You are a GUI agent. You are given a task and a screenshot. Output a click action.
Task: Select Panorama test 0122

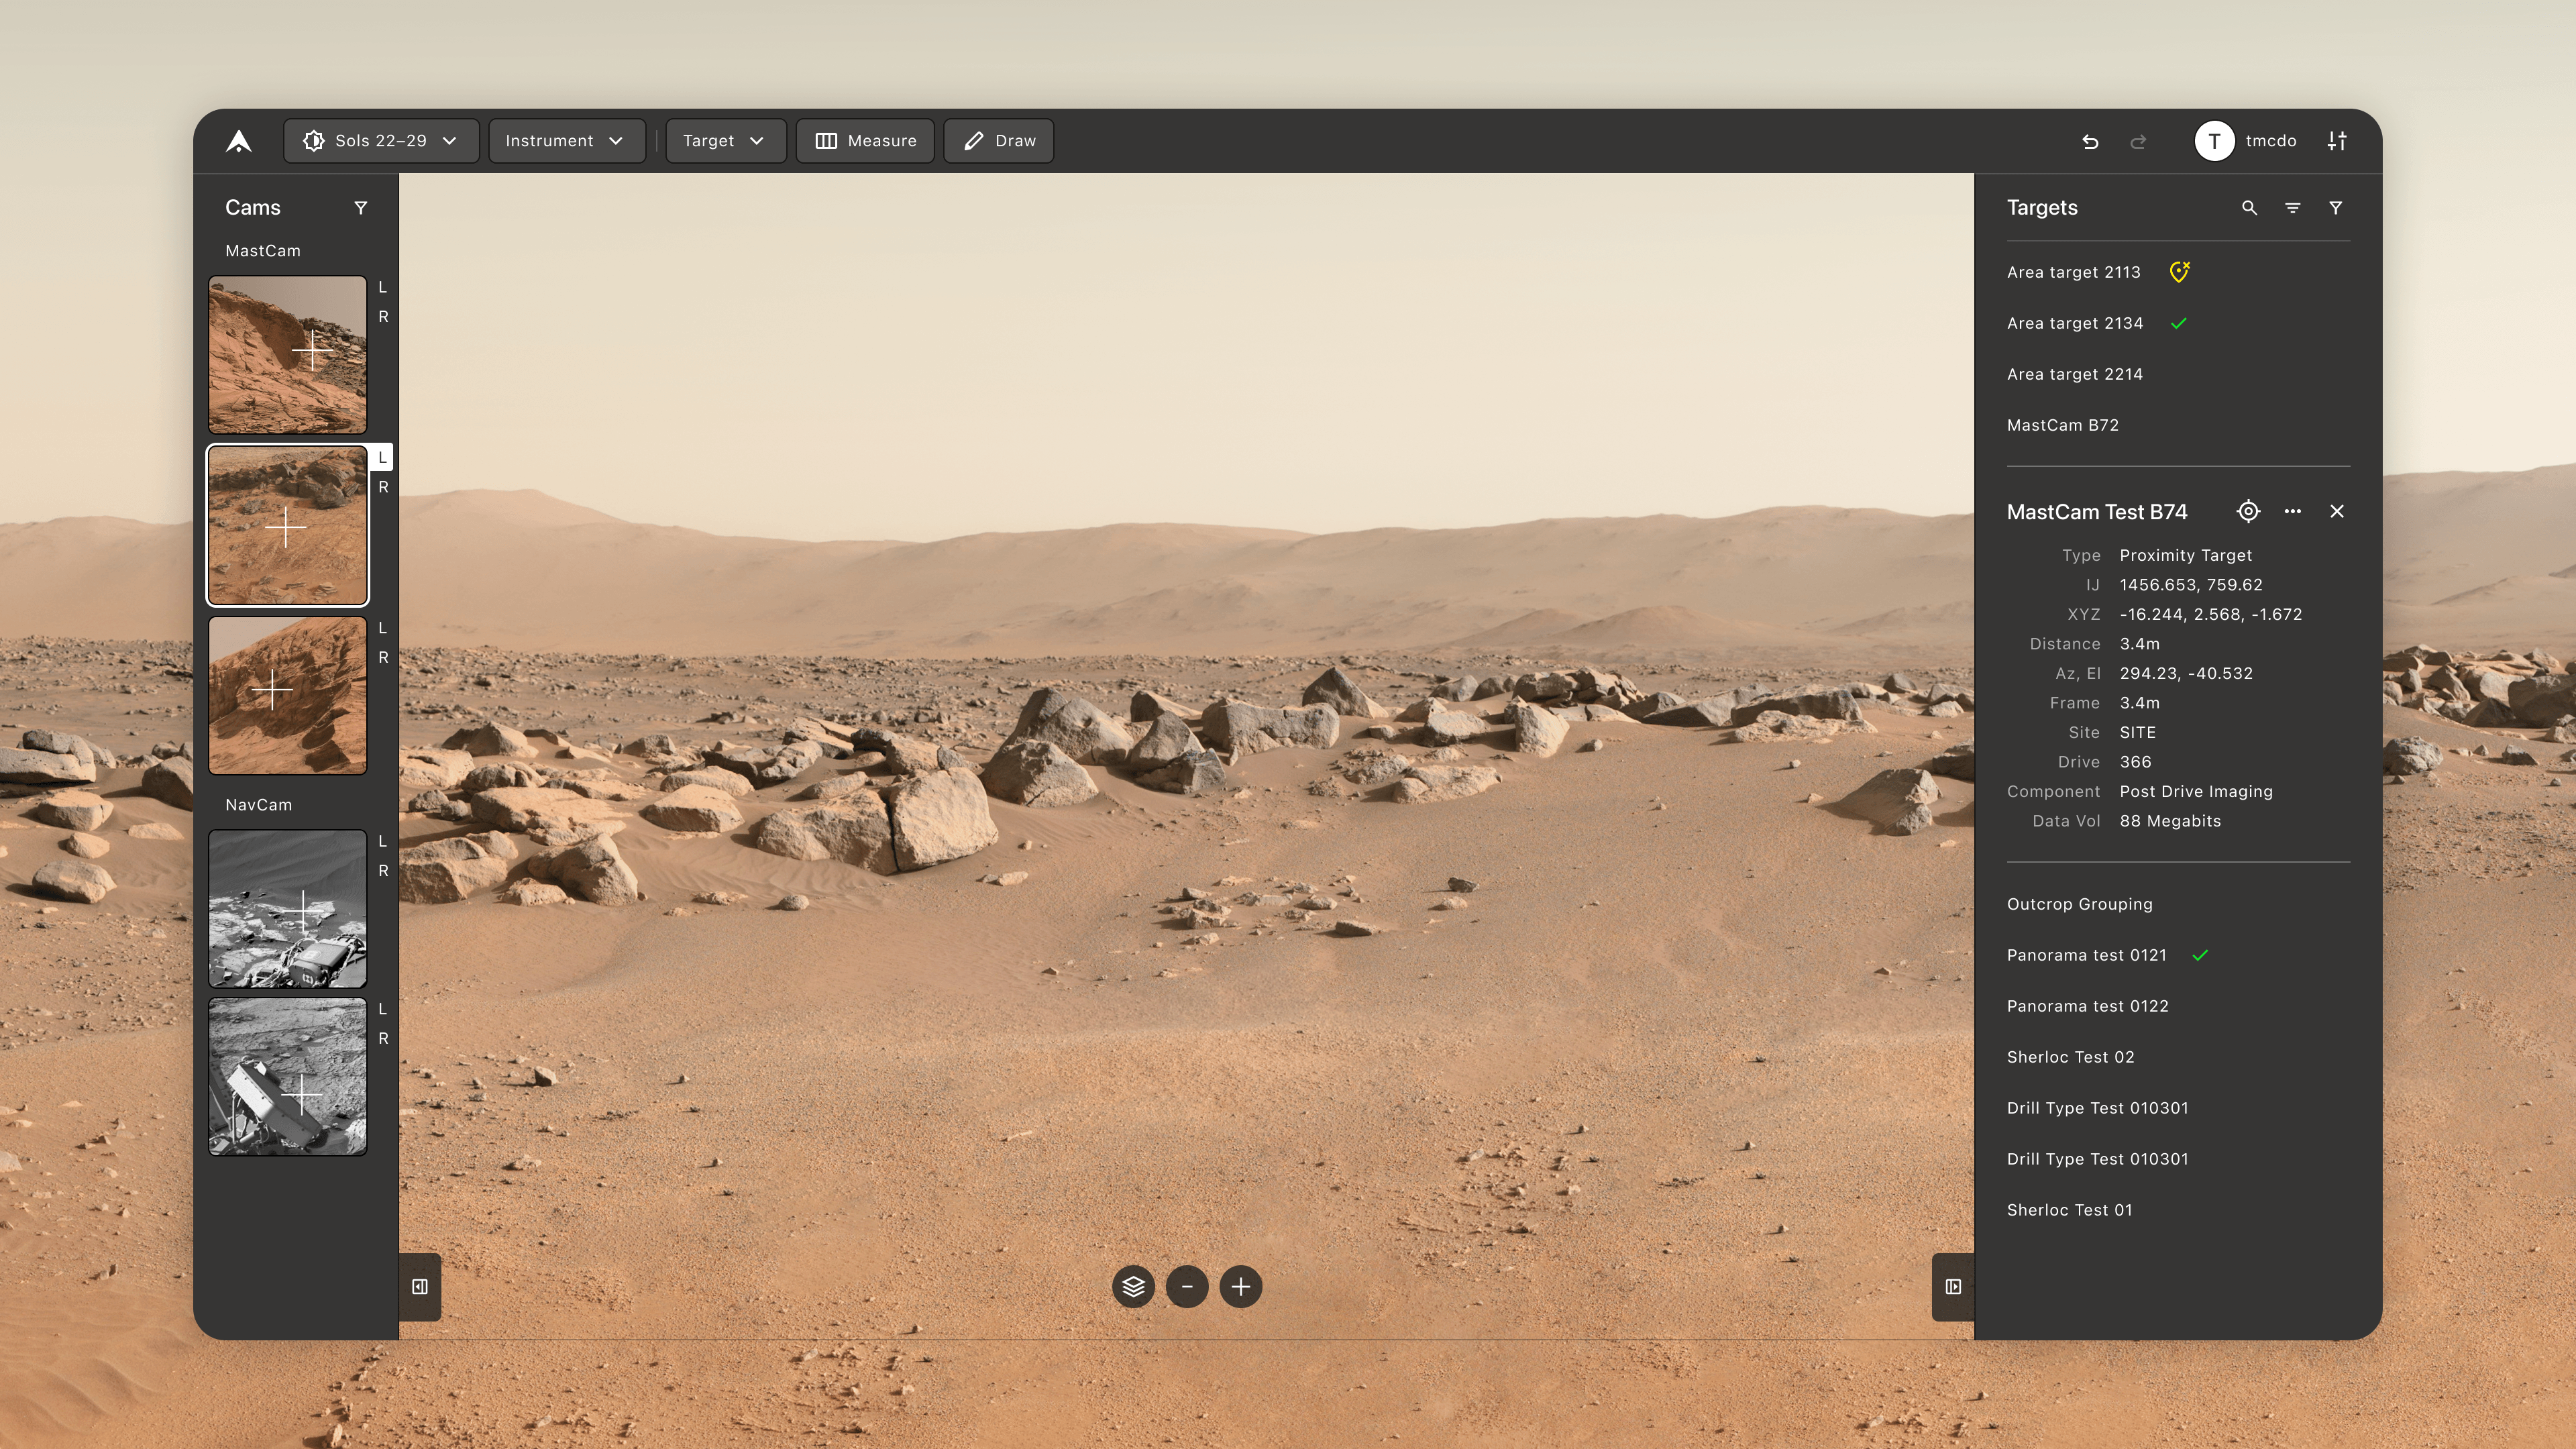[x=2088, y=1006]
